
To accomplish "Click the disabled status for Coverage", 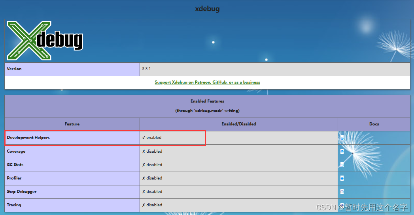I will 152,151.
